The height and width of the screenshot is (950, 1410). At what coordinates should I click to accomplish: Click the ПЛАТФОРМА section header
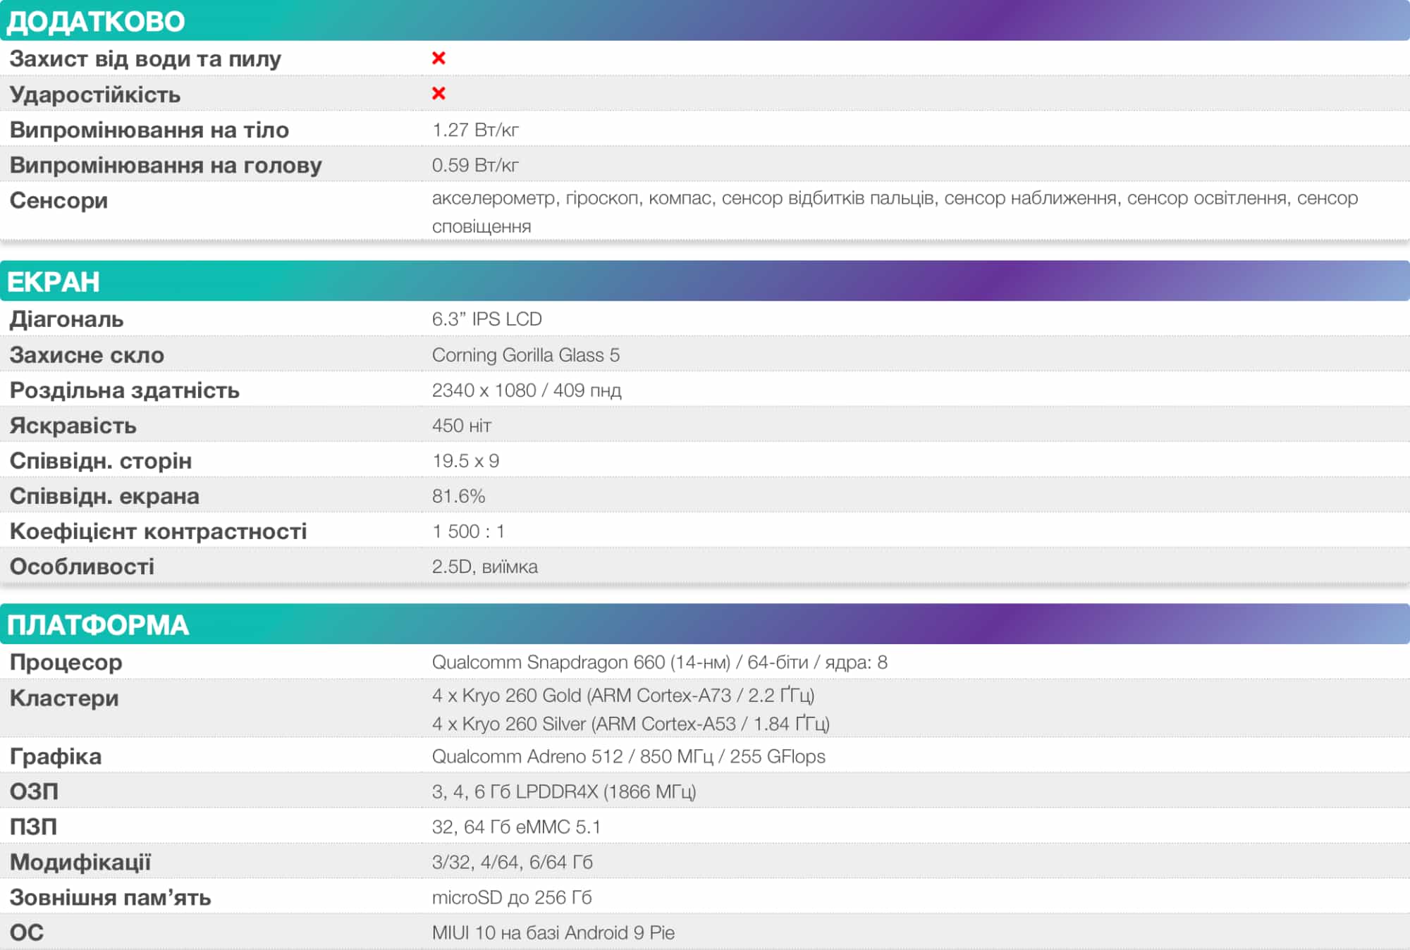98,624
